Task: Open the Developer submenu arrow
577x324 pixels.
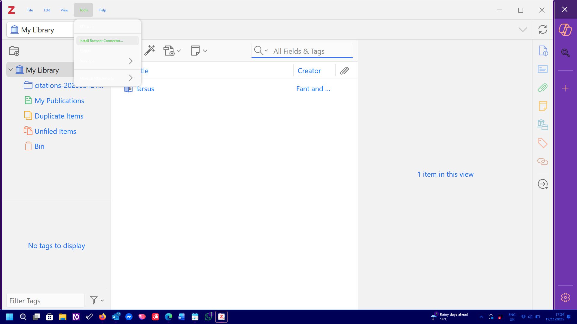Action: pyautogui.click(x=130, y=61)
